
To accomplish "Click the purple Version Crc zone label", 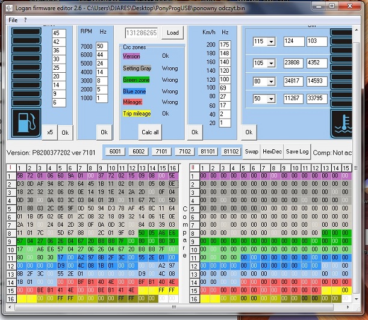I will point(131,57).
